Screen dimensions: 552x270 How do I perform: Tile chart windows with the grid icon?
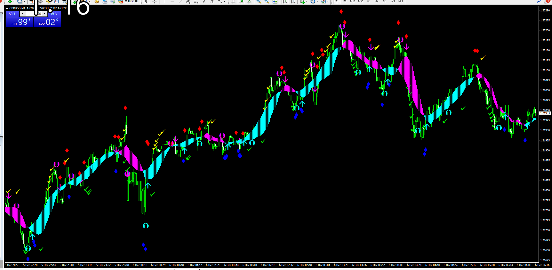click(275, 1)
